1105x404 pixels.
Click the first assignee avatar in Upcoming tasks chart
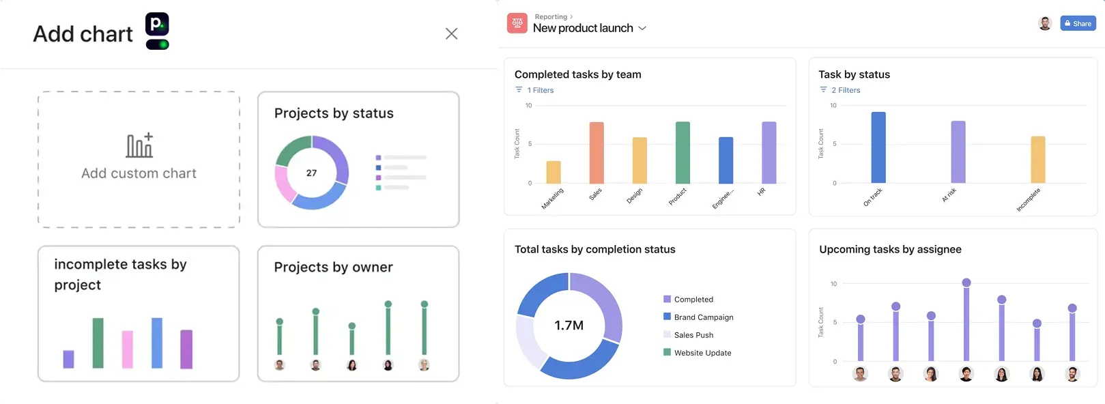[x=860, y=374]
